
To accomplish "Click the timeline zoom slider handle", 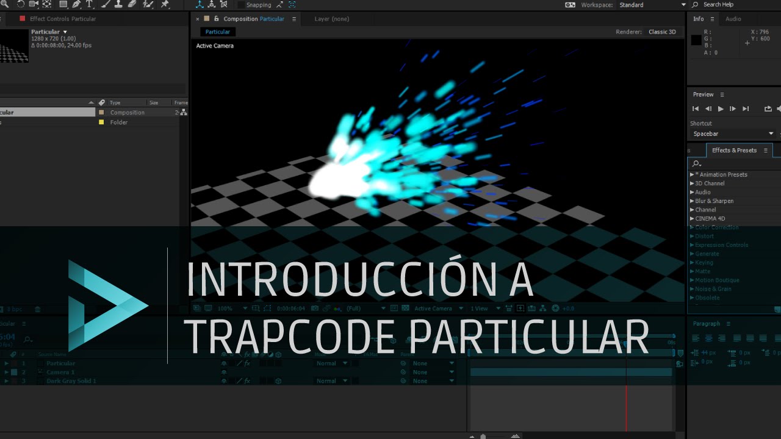I will point(483,436).
